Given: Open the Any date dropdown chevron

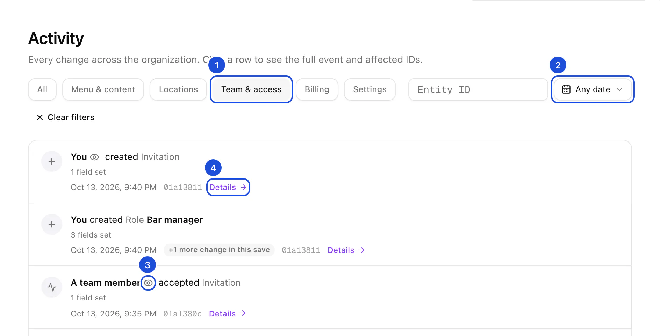Looking at the screenshot, I should pyautogui.click(x=619, y=89).
